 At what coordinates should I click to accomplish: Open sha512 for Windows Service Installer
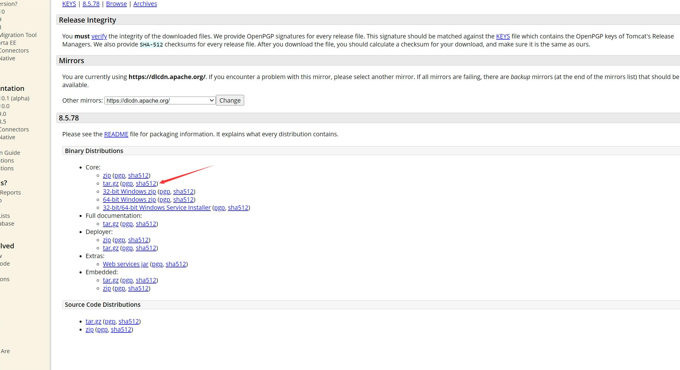238,208
